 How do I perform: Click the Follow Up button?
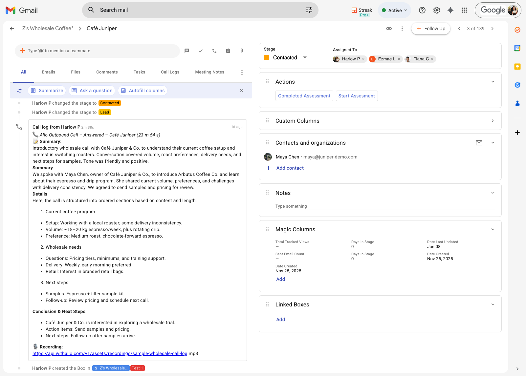tap(431, 29)
